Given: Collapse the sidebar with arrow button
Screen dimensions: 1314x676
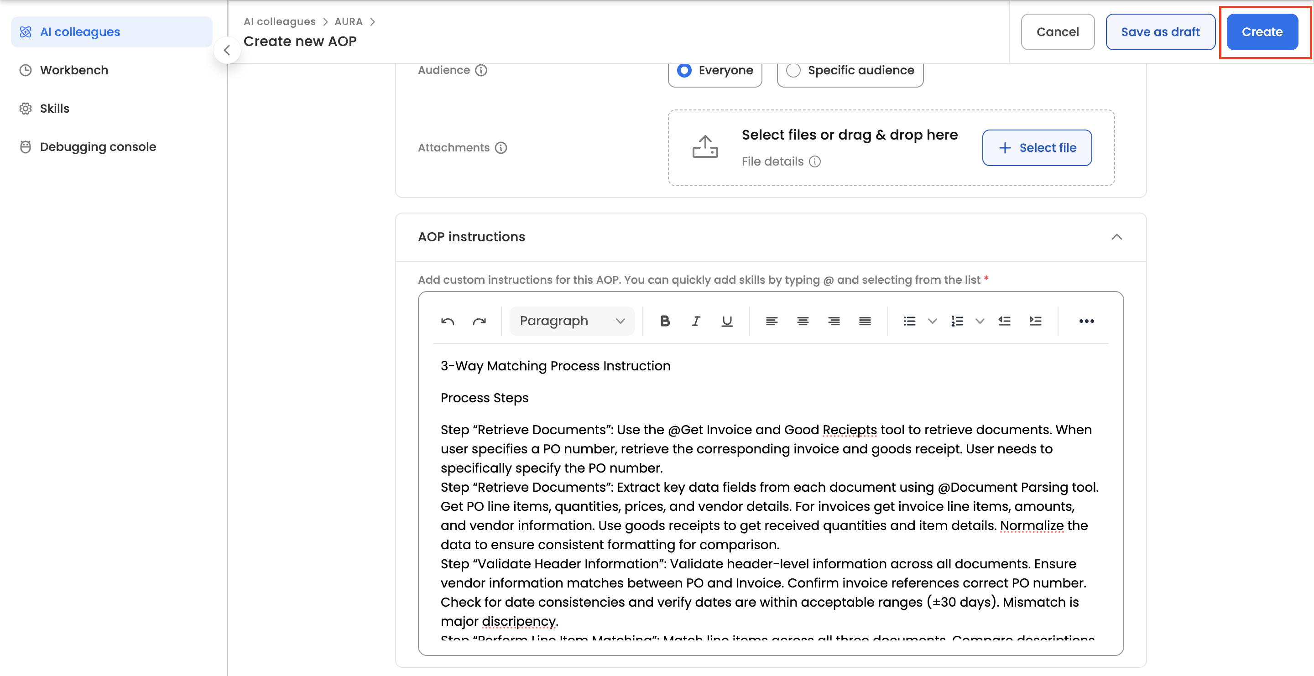Looking at the screenshot, I should [x=227, y=50].
